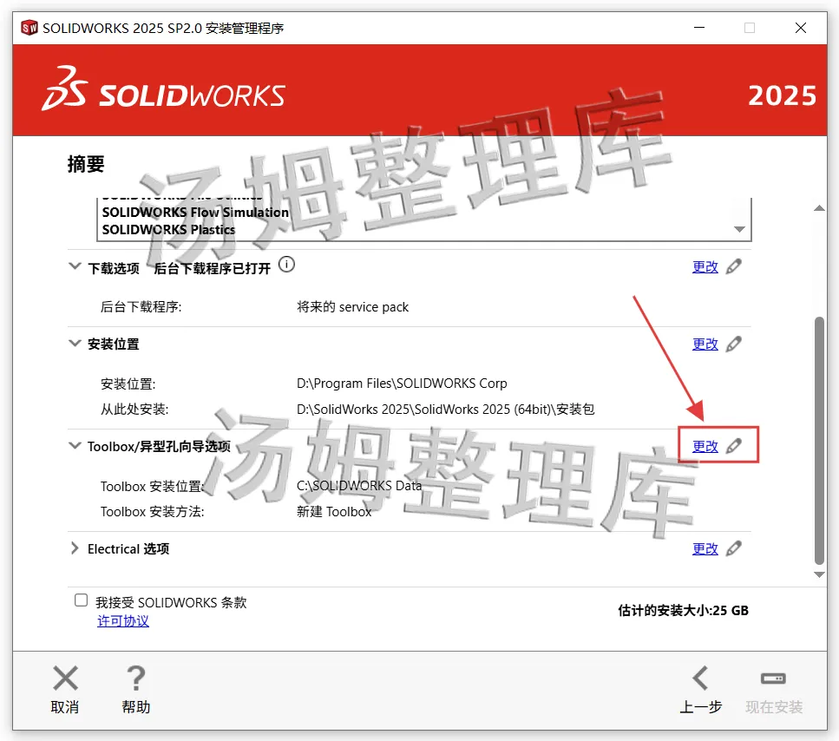
Task: Expand the Electrical 选项 section
Action: point(75,548)
